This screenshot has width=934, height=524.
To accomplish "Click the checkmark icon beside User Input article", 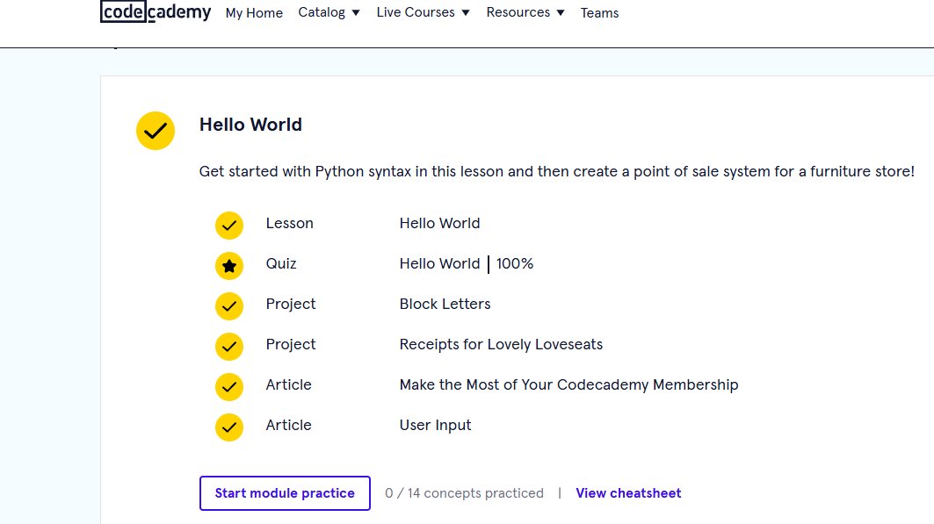I will (x=229, y=427).
